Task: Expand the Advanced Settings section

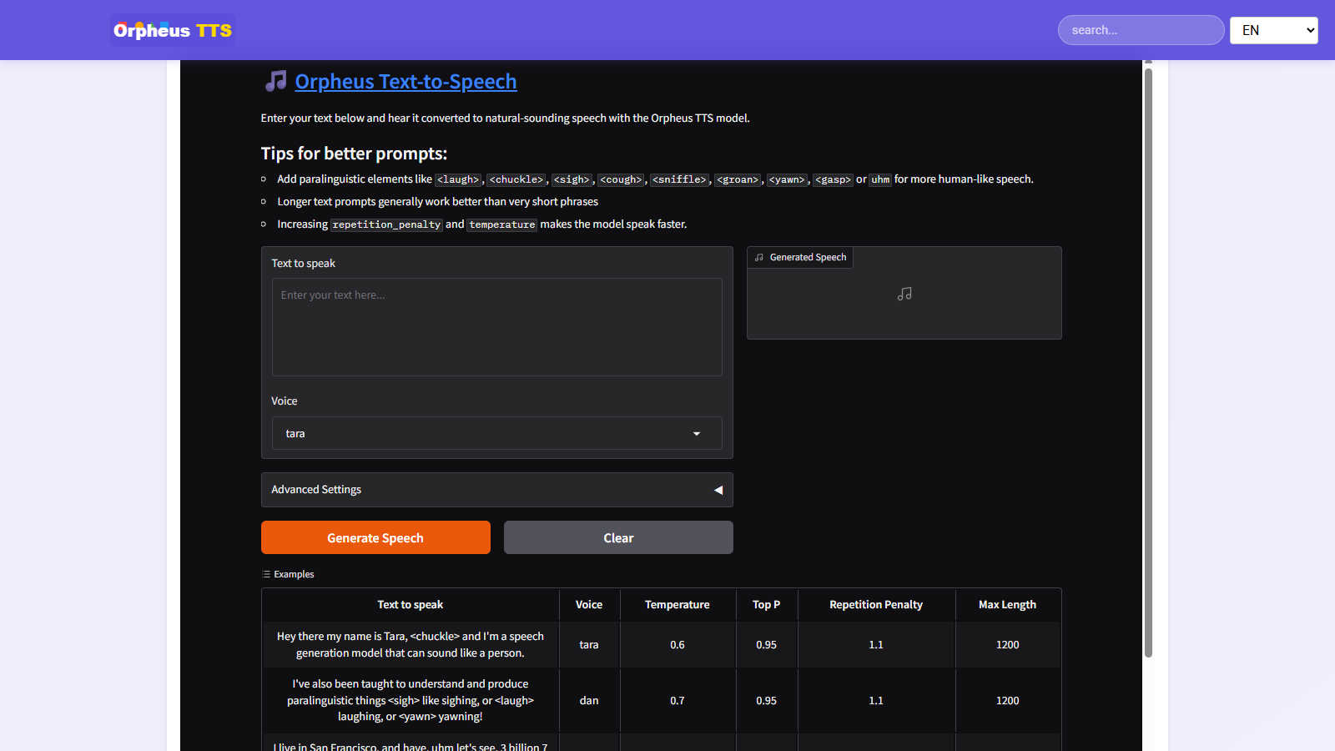Action: click(x=496, y=490)
